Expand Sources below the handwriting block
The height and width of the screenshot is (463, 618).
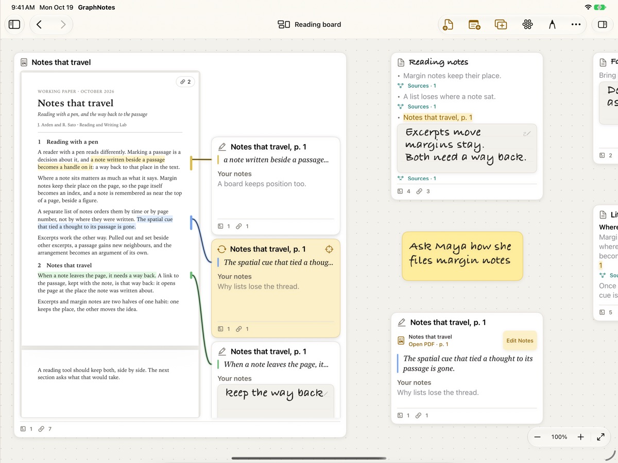click(417, 179)
